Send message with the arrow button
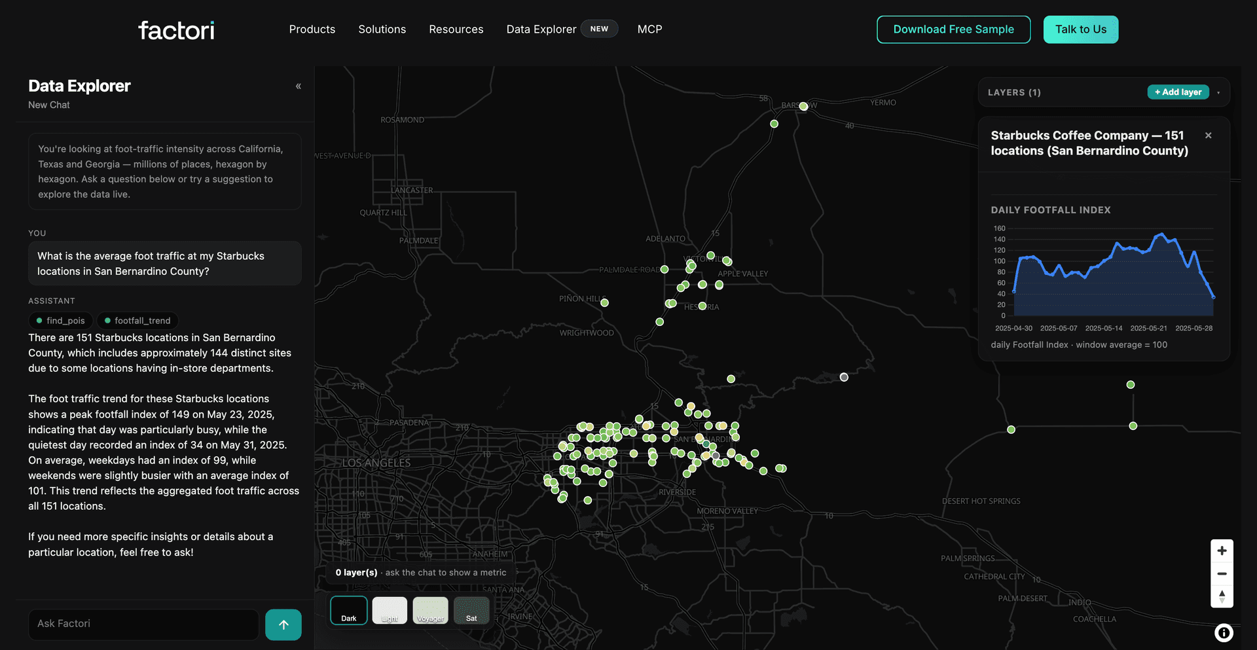Screen dimensions: 1257x650 coord(283,624)
